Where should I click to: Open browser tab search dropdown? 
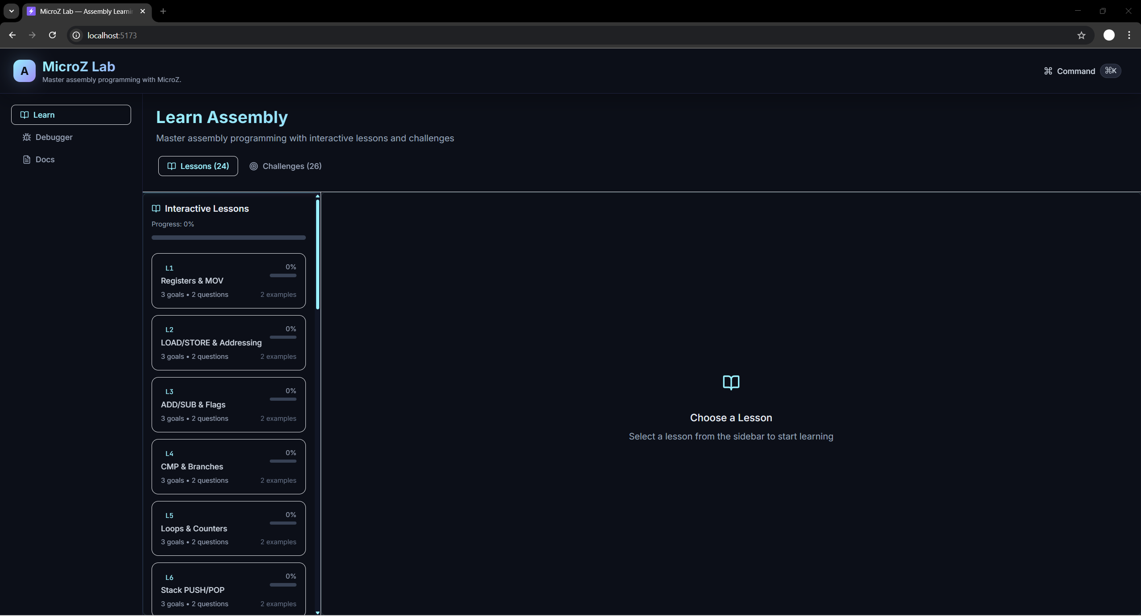pos(12,11)
